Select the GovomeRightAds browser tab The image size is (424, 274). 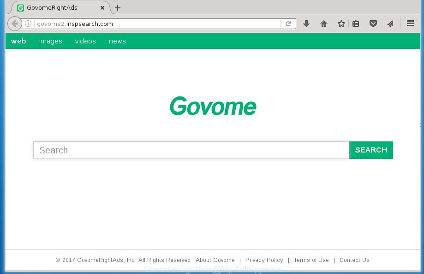click(x=61, y=7)
